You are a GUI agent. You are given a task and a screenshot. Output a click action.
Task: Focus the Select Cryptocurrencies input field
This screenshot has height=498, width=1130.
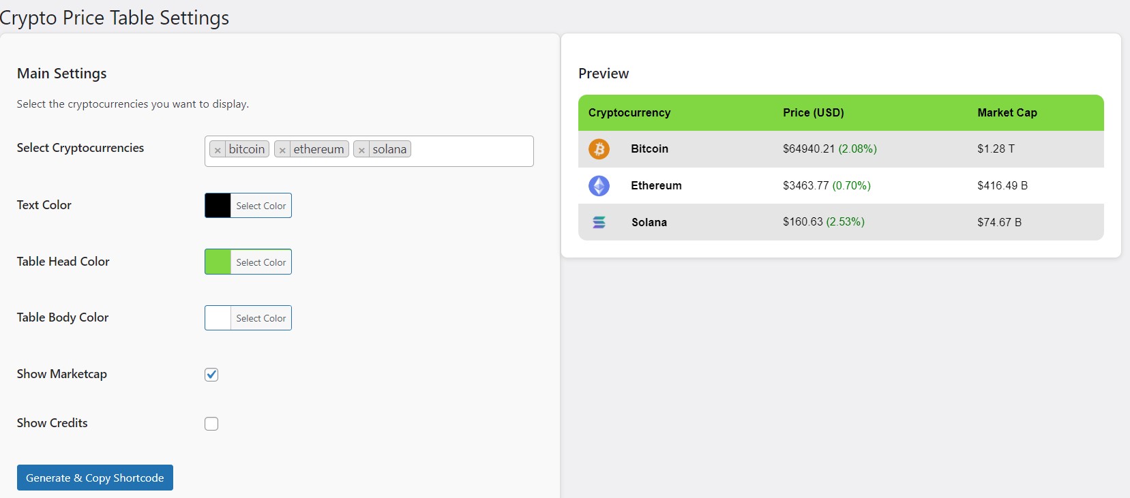pos(369,151)
